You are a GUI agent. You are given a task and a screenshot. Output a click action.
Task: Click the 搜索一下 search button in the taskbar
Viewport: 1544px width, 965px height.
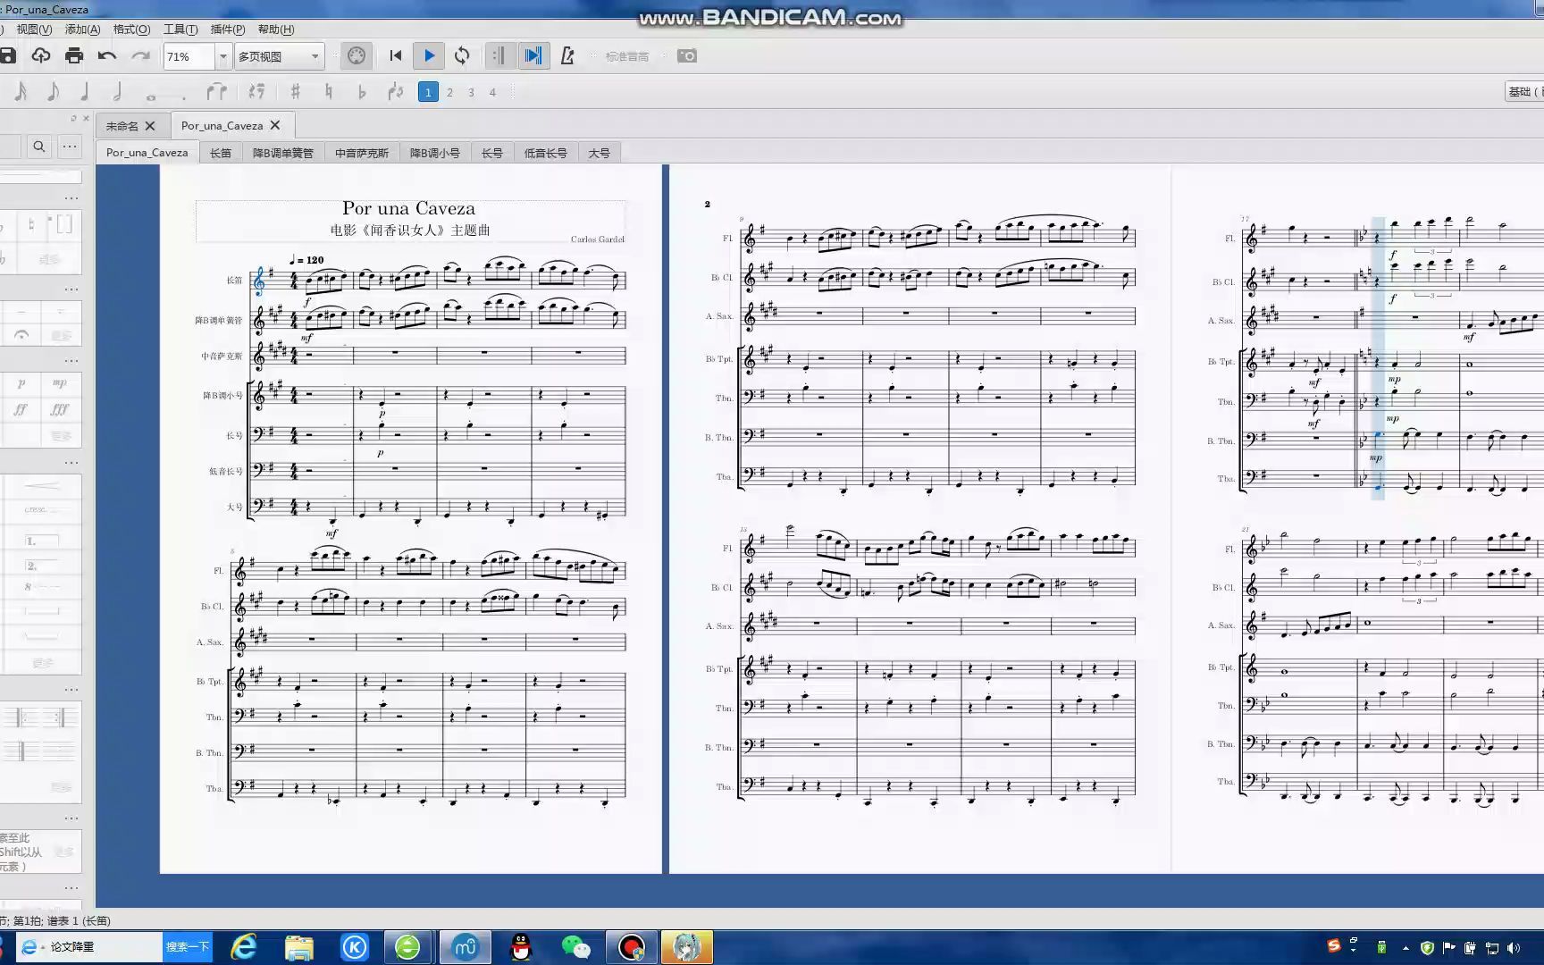tap(188, 947)
